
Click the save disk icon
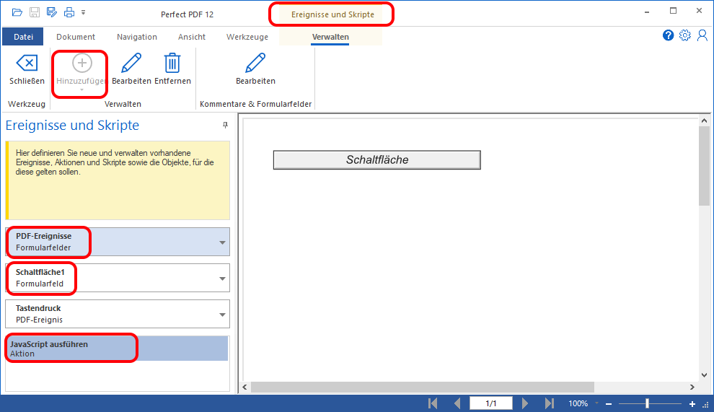[35, 12]
